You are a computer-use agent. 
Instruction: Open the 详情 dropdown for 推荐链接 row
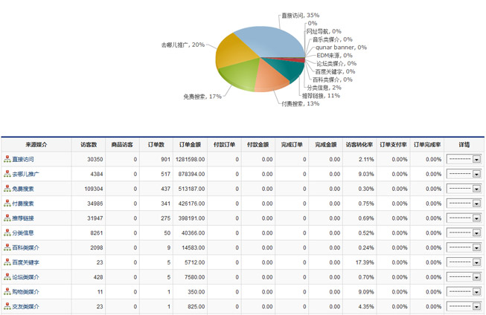tap(464, 218)
